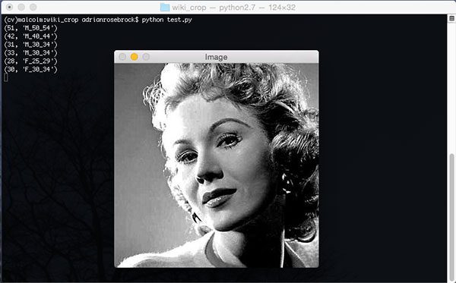Click the 'python test.py' command text
456x283 pixels.
click(x=167, y=20)
